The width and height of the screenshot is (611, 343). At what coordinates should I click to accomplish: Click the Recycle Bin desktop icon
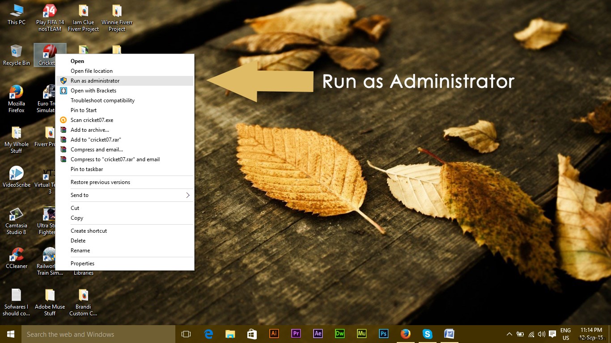(17, 53)
